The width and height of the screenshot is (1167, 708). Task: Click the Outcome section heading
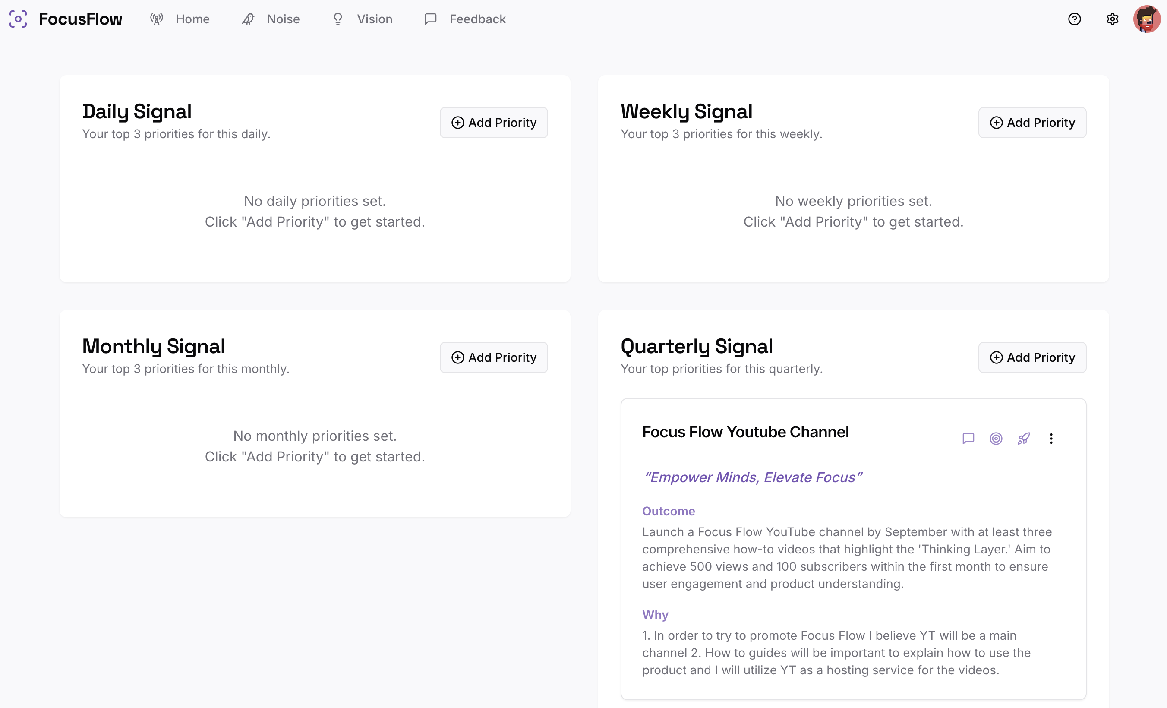[x=668, y=511]
